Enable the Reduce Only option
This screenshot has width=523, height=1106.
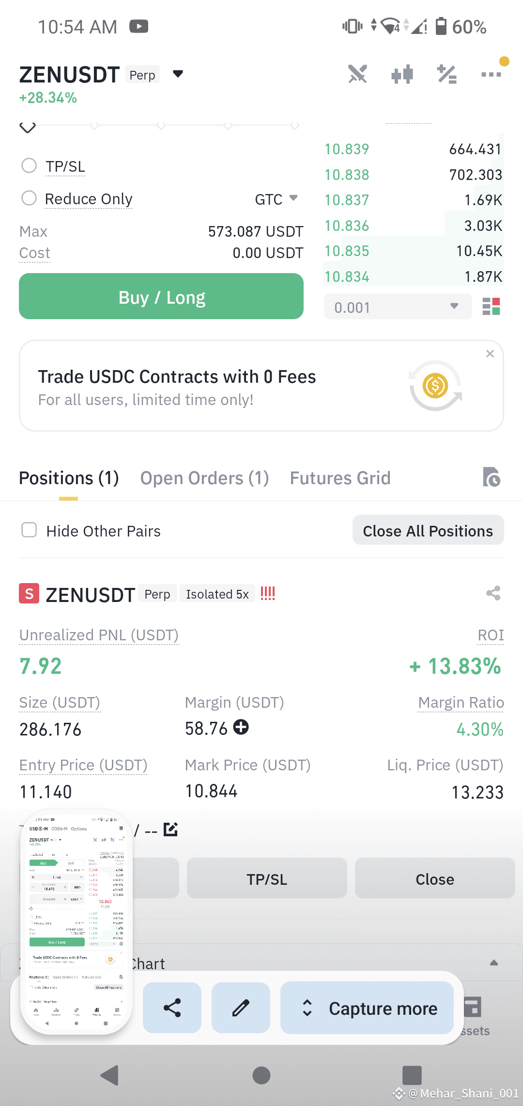29,198
